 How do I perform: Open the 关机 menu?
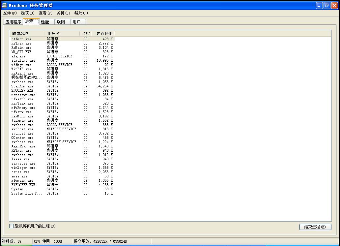(63, 13)
